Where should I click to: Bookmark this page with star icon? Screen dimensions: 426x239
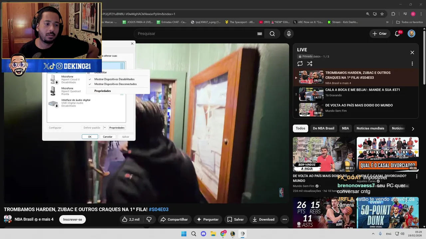coord(382,14)
